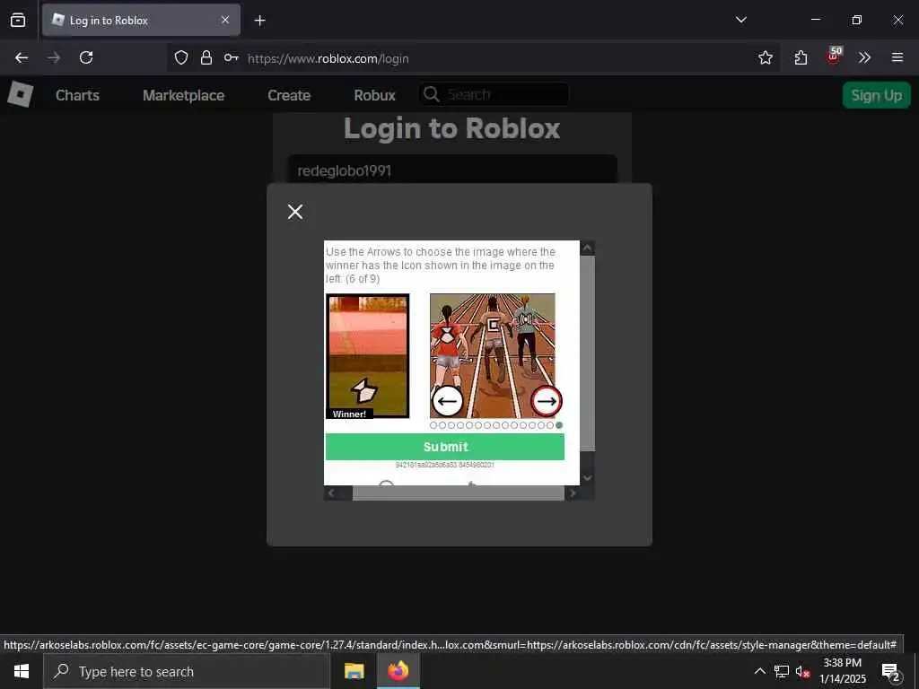Select the last green indicator dot

pyautogui.click(x=559, y=425)
